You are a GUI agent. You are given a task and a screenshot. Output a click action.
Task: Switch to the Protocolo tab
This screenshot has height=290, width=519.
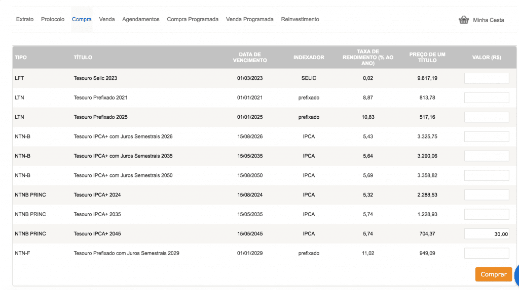(x=53, y=20)
